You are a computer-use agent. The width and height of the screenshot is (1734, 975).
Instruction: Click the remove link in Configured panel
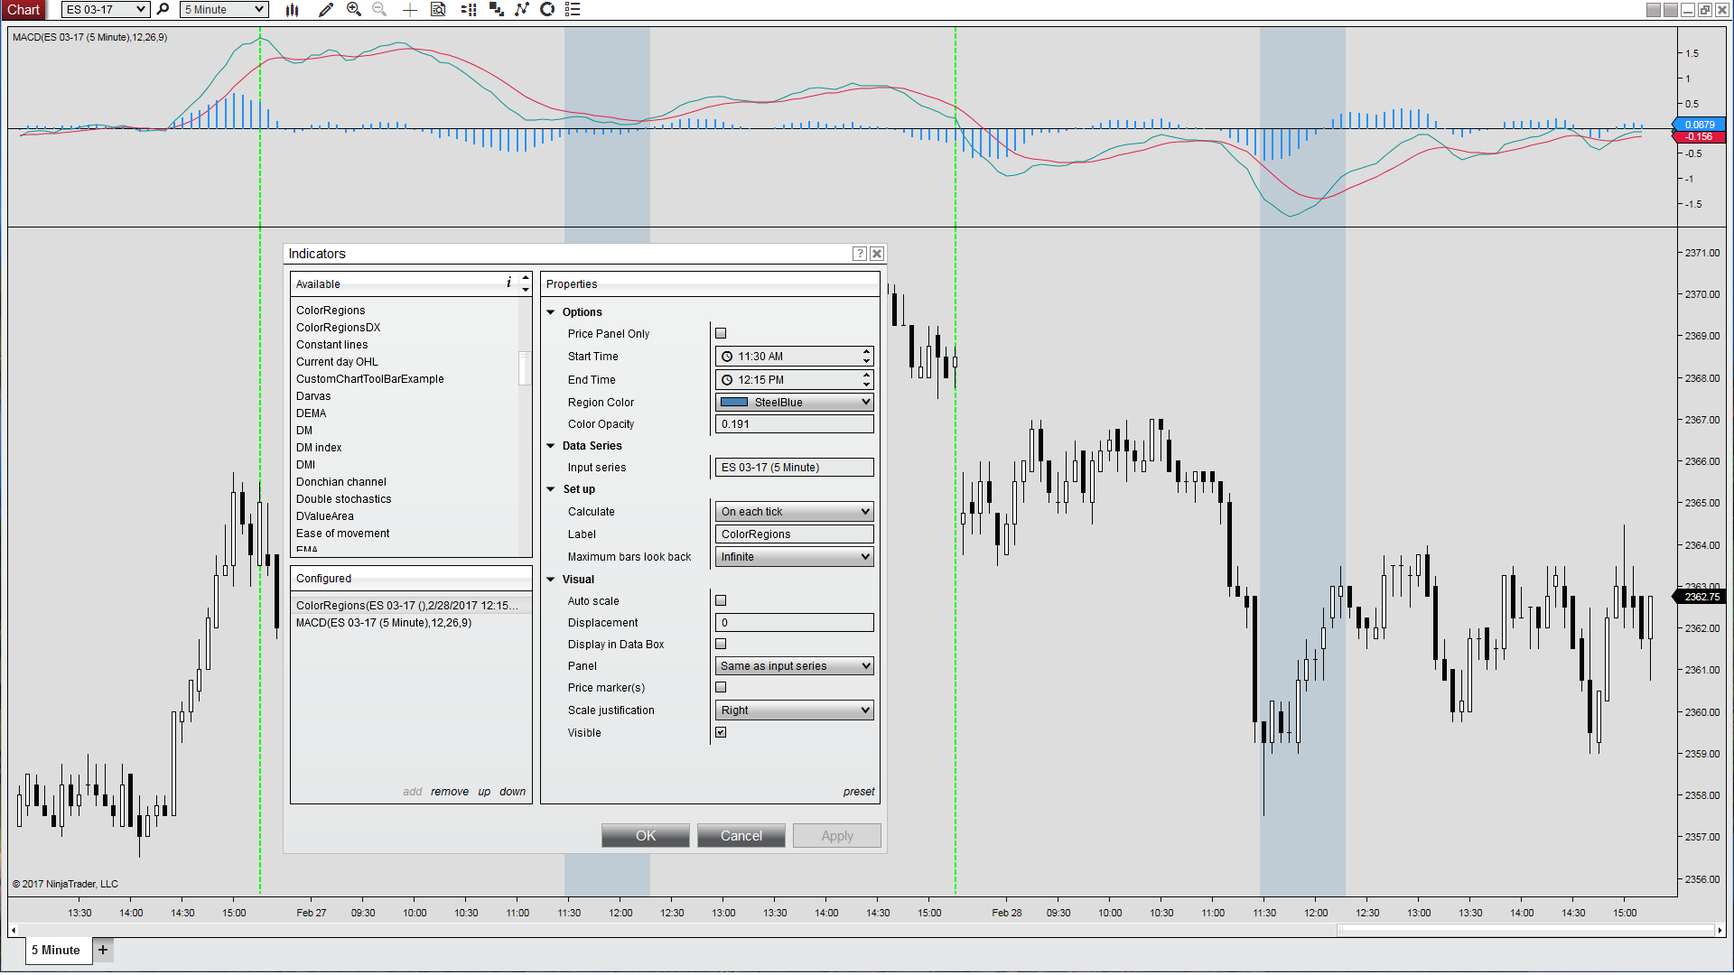(x=449, y=792)
